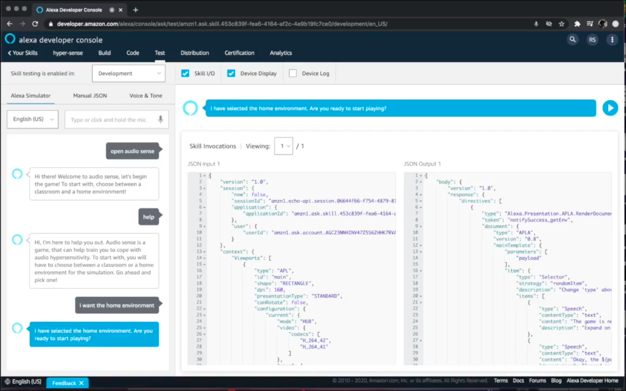This screenshot has width=626, height=391.
Task: Enable the Device Log checkbox
Action: click(x=293, y=73)
